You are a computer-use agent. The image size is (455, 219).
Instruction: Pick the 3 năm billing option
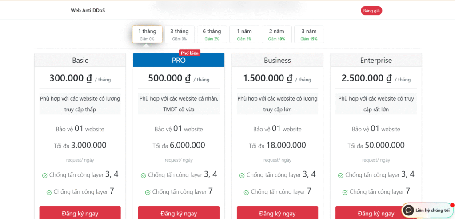309,34
